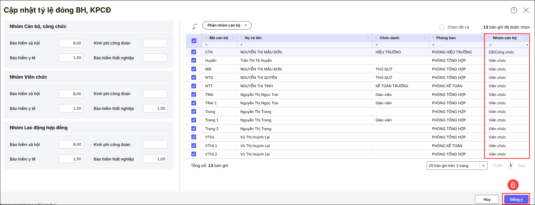Viewport: 535px width, 205px height.
Task: Pin the Phòng ban column
Action: tap(433, 38)
